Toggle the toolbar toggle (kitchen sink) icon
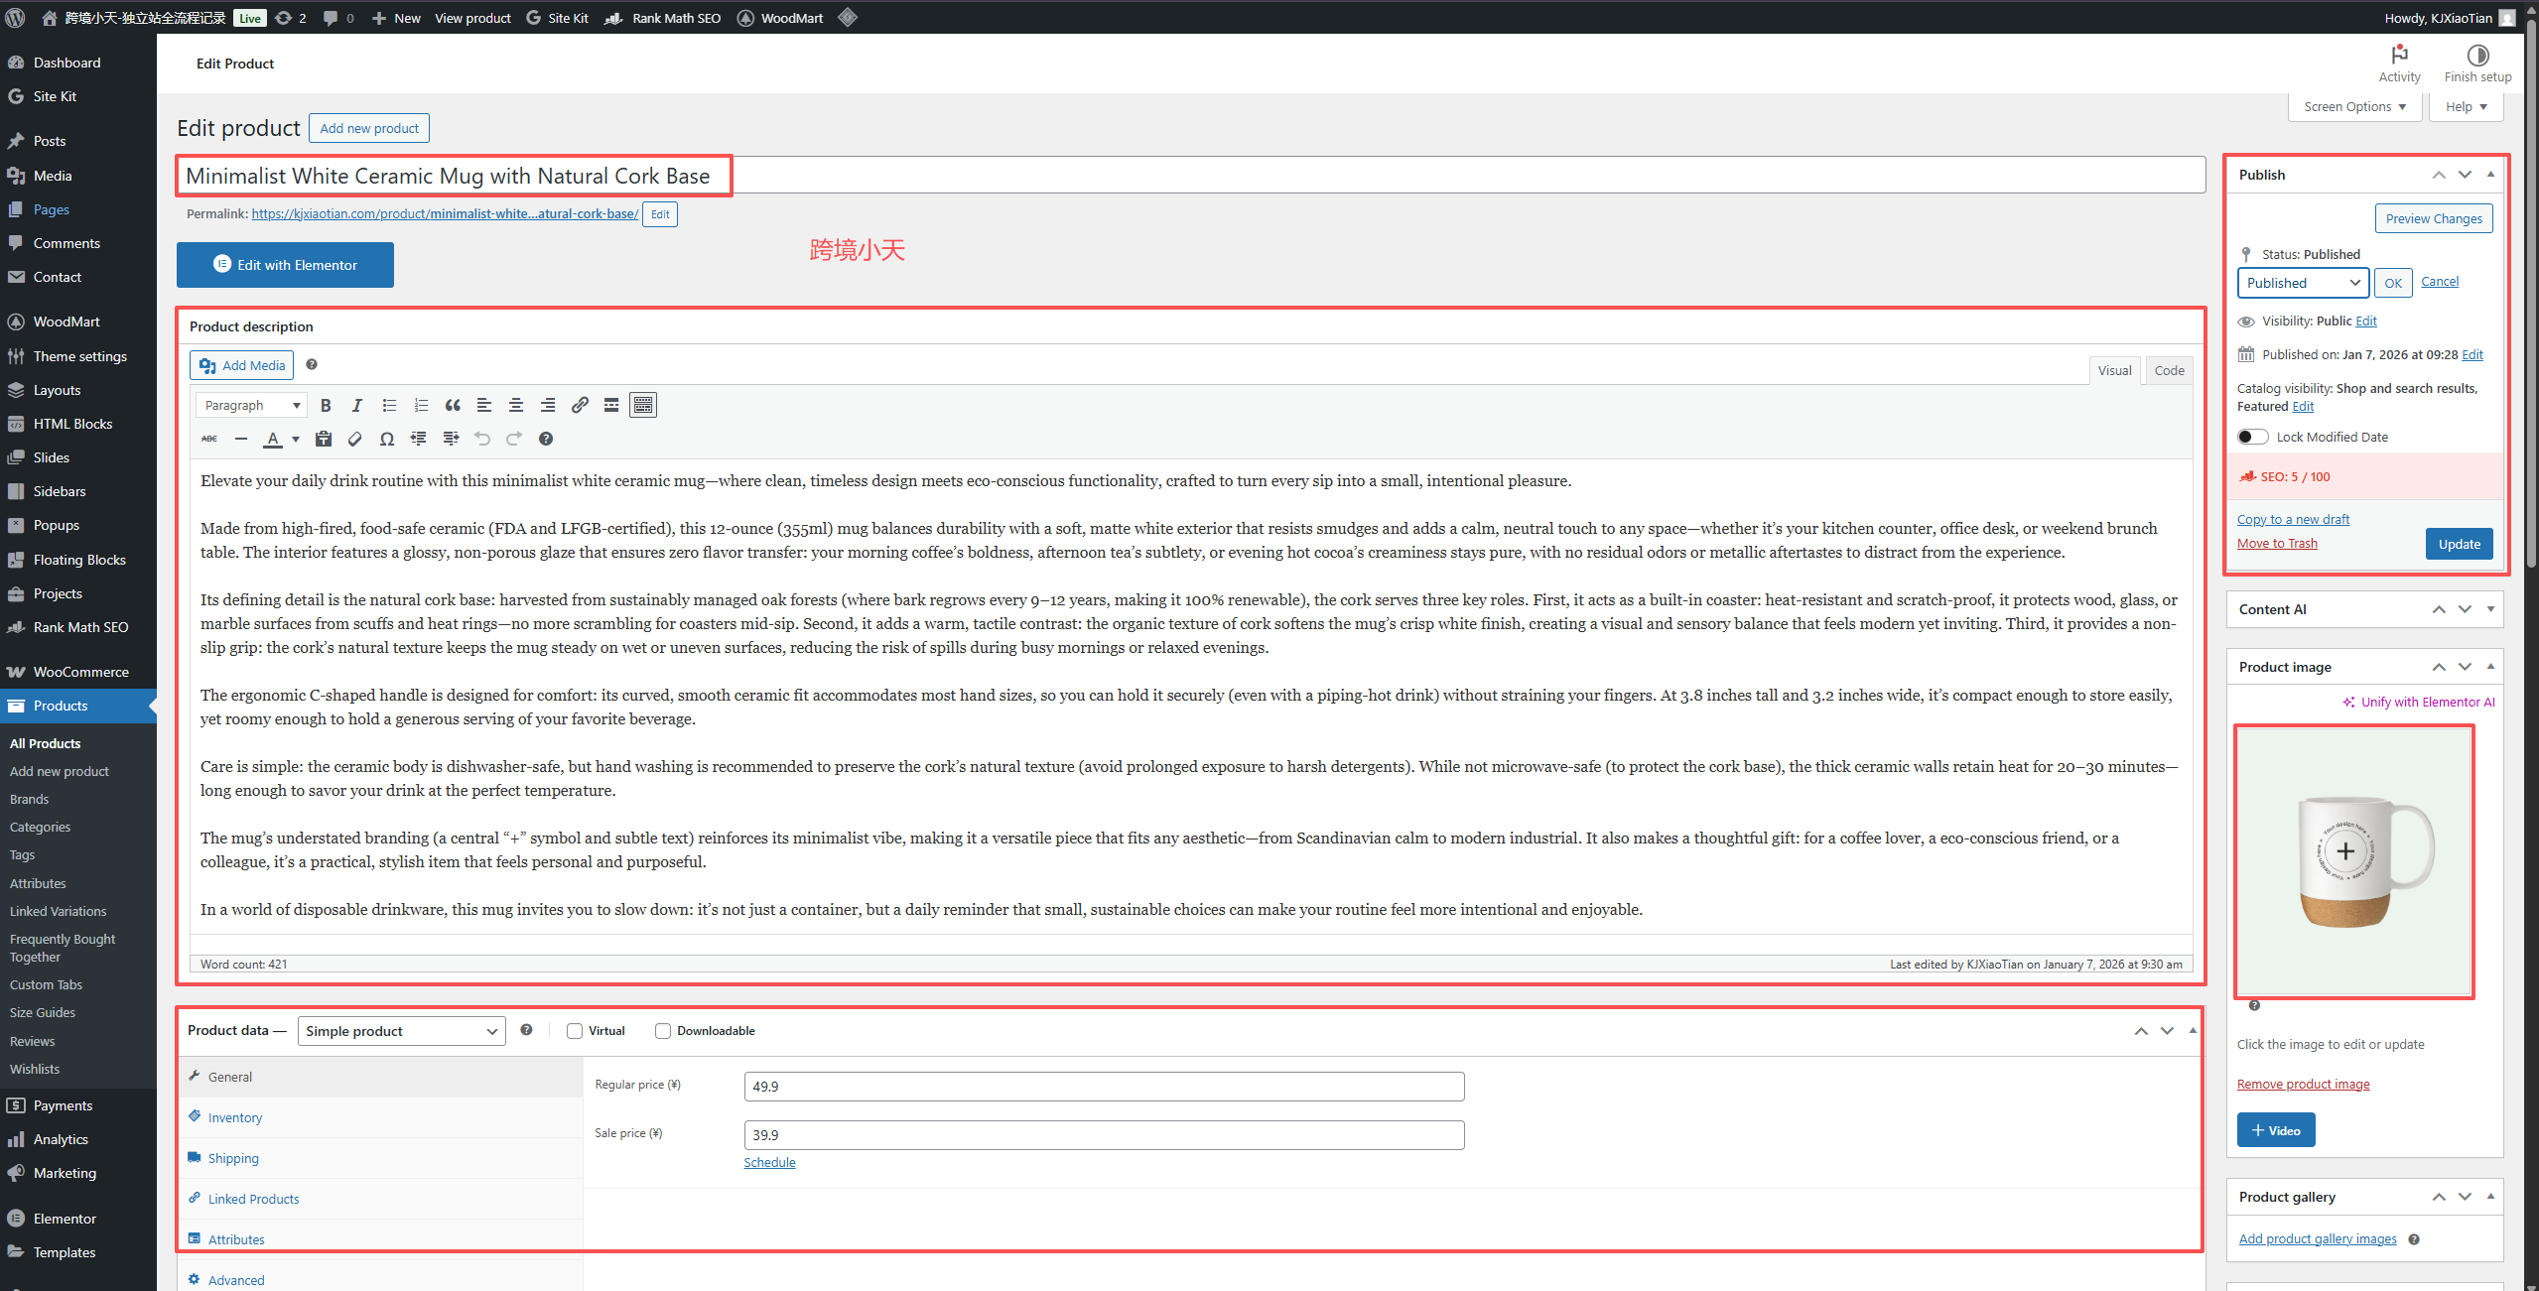The height and width of the screenshot is (1291, 2539). [x=643, y=405]
